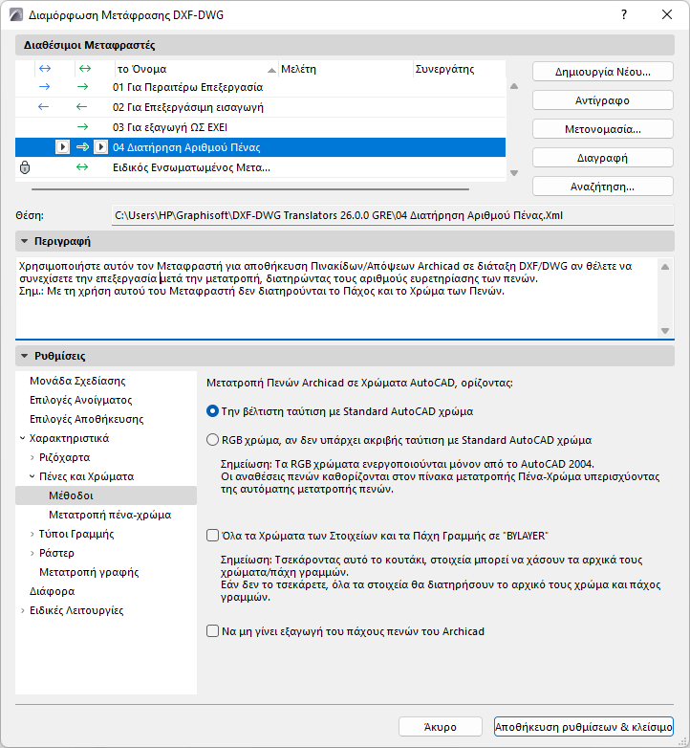Select translator 02 Για Επεξεργάσιμη εισαγωγή
The width and height of the screenshot is (690, 748).
click(x=260, y=107)
